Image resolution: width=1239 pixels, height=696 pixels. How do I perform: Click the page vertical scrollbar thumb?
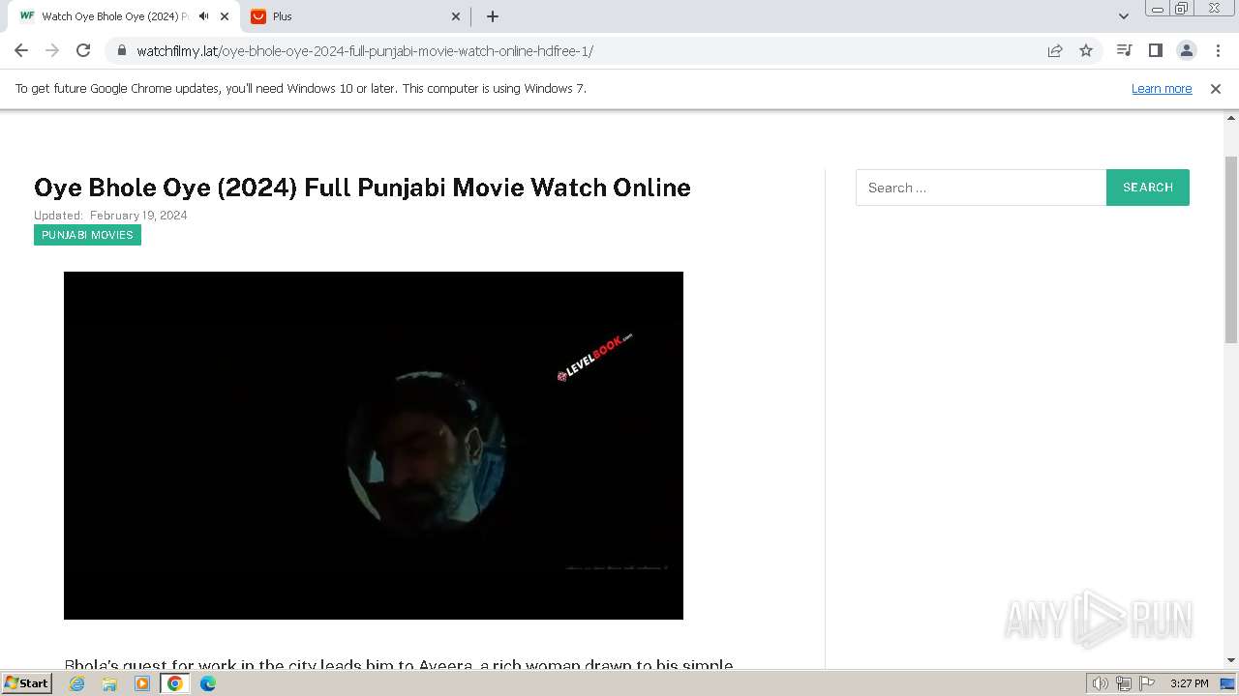pos(1231,248)
